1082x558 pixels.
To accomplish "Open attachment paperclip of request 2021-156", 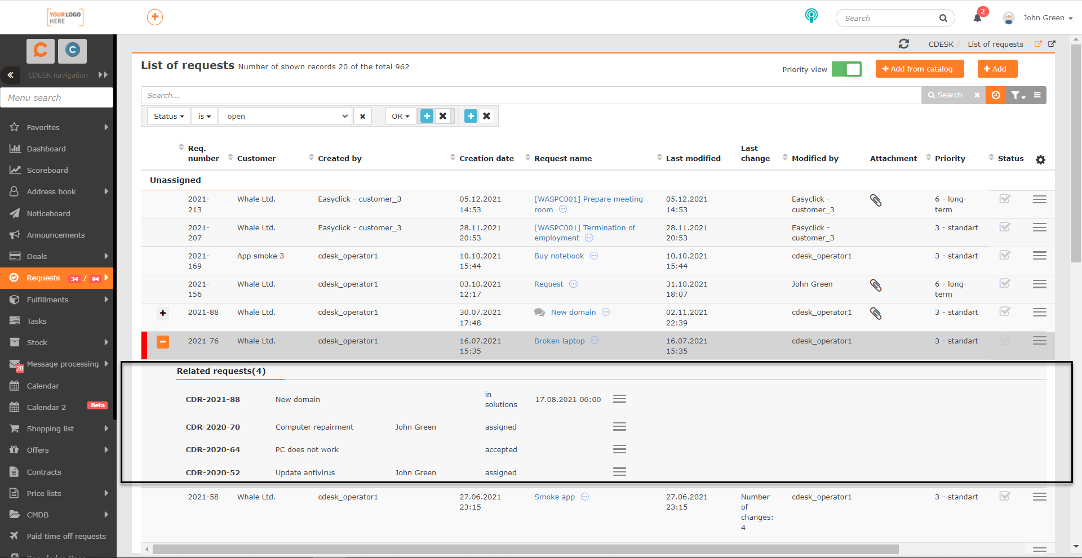I will coord(876,285).
